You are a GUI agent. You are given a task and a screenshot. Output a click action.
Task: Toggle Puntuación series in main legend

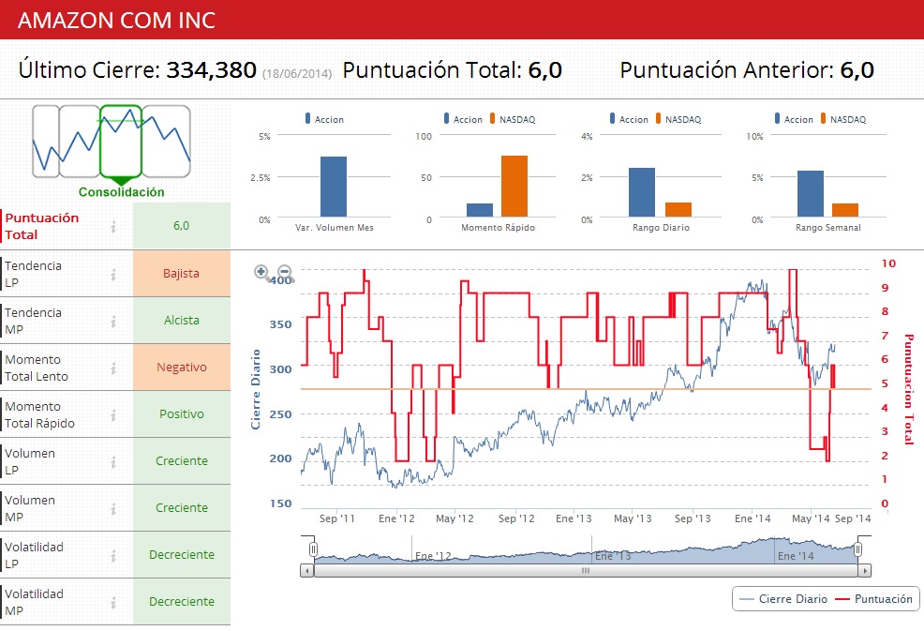(874, 599)
